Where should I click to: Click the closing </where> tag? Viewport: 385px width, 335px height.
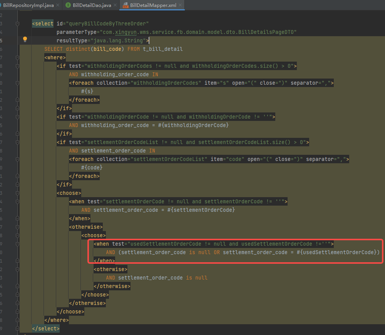(57, 320)
